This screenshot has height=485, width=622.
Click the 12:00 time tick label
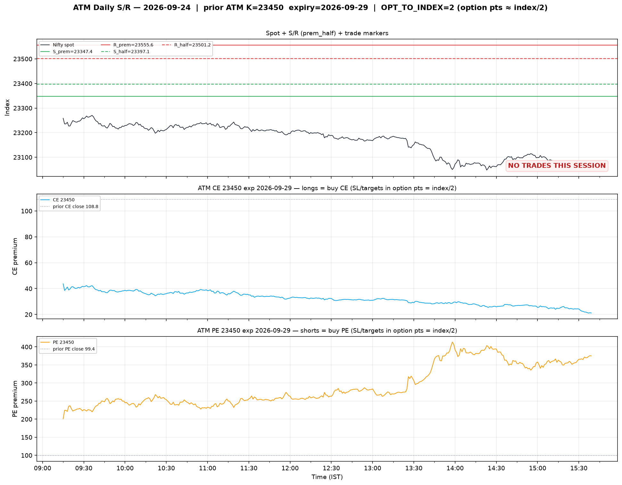click(290, 468)
